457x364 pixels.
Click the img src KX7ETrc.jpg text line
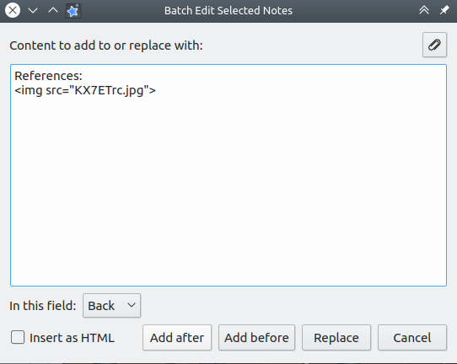(85, 90)
